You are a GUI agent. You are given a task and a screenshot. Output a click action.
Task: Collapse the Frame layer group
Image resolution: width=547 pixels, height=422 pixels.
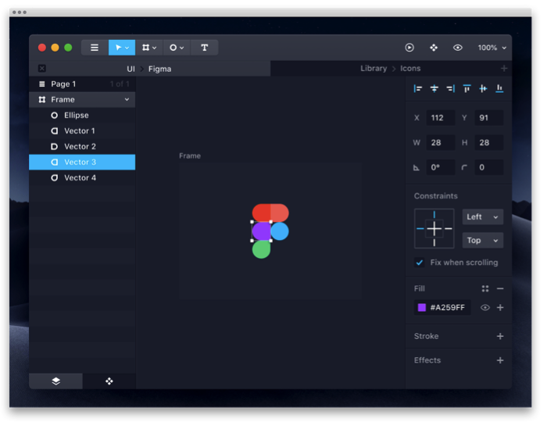(127, 100)
